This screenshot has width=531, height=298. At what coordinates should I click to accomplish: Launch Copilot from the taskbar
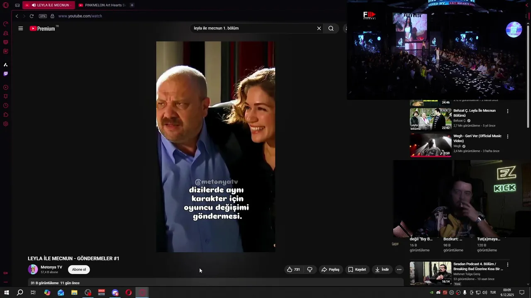point(47,293)
